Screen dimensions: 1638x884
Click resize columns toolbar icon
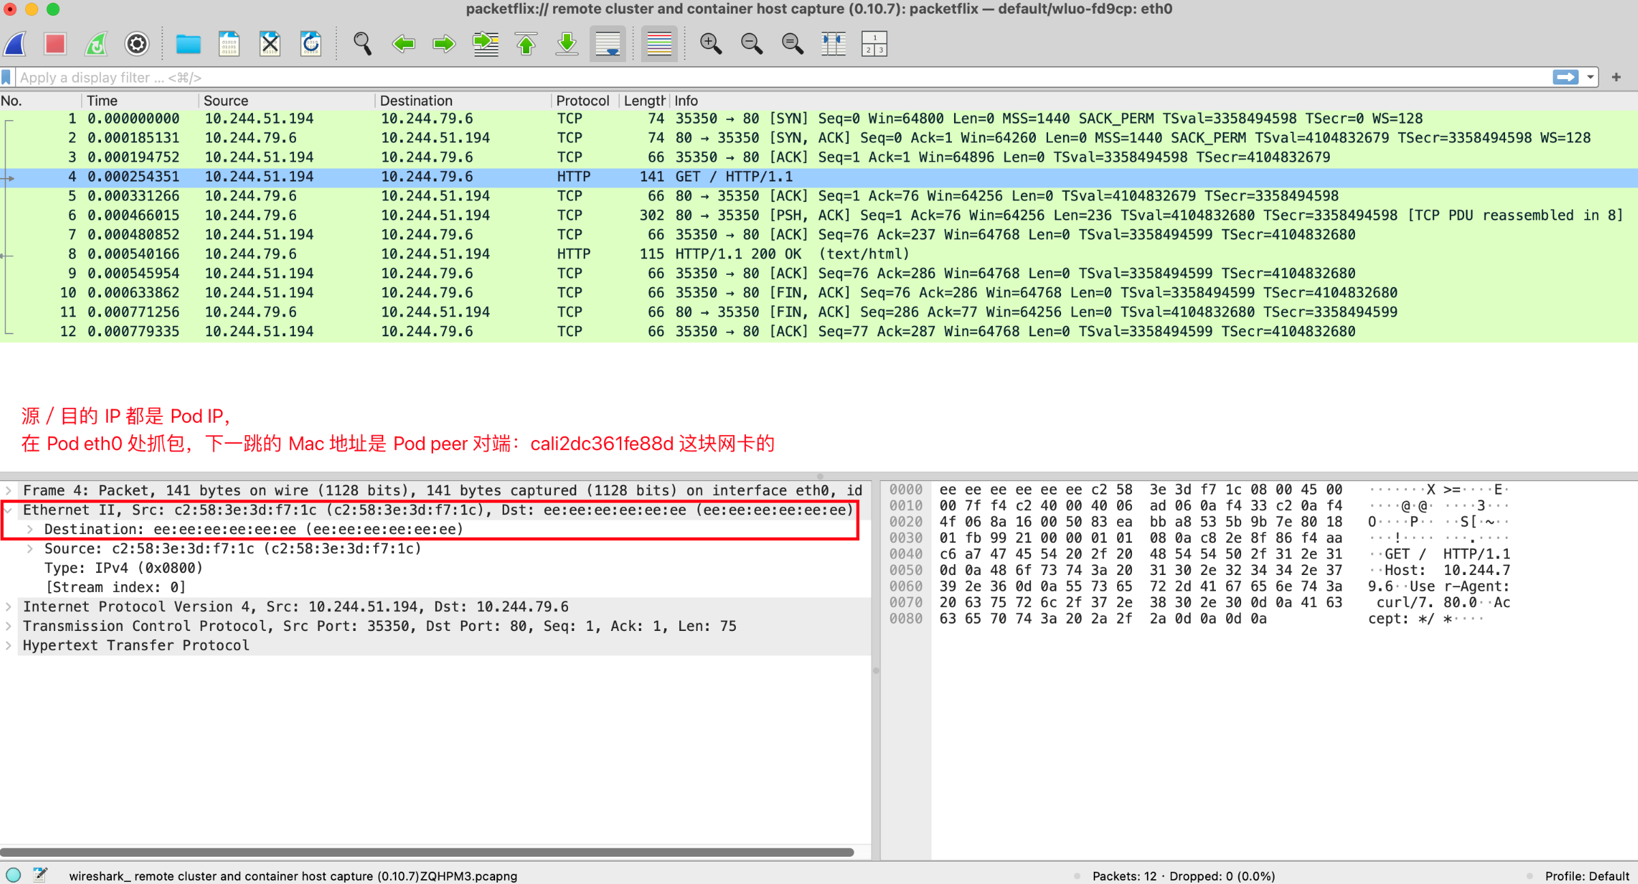pyautogui.click(x=833, y=44)
